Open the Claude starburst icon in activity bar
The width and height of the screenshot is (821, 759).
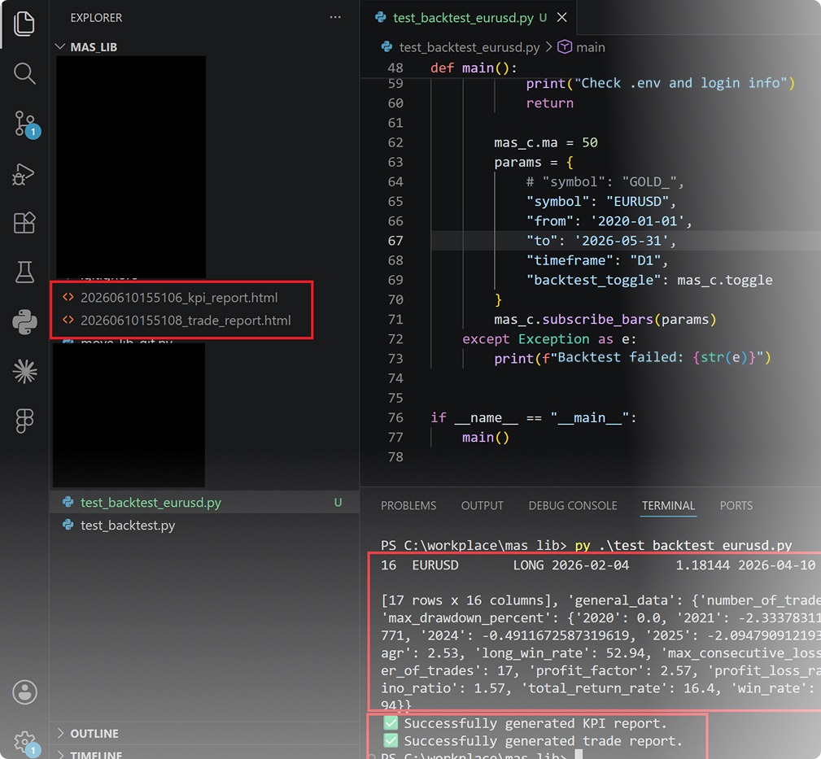[x=24, y=371]
